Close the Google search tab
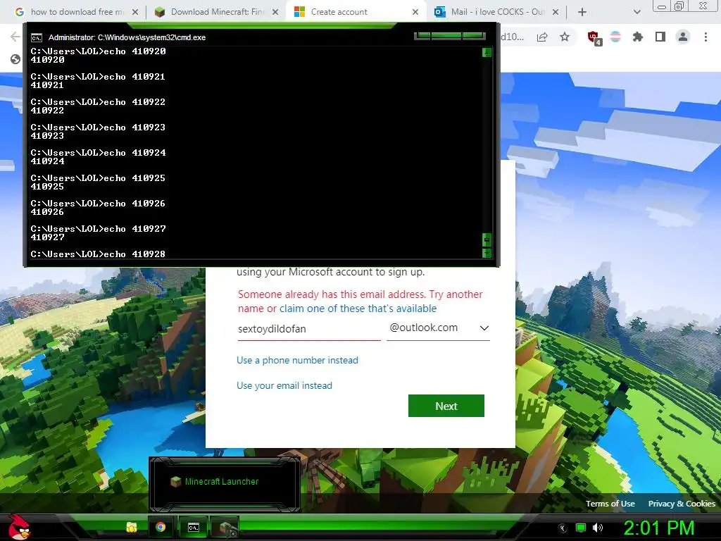This screenshot has height=541, width=721. [x=135, y=12]
